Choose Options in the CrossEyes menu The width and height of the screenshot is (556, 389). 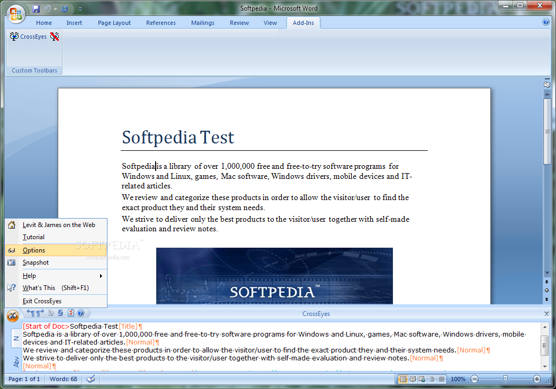[56, 250]
